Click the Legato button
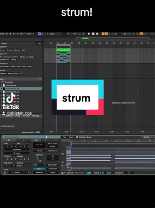This screenshot has width=155, height=208. pos(53,172)
